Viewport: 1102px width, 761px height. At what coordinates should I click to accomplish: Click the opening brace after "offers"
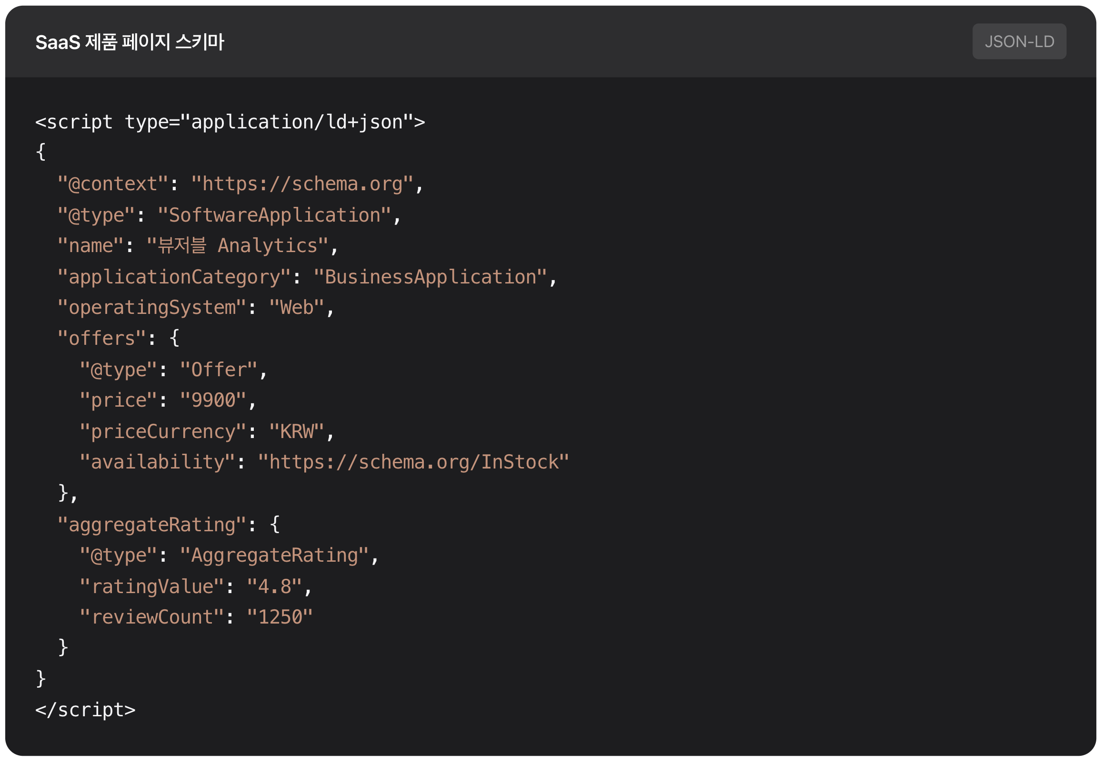tap(174, 338)
